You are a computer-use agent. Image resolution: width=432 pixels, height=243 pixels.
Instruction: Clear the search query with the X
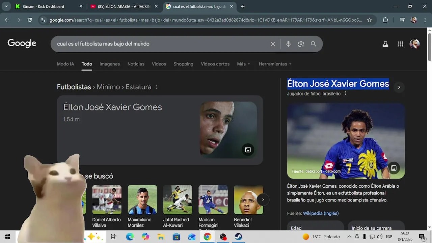click(x=273, y=44)
